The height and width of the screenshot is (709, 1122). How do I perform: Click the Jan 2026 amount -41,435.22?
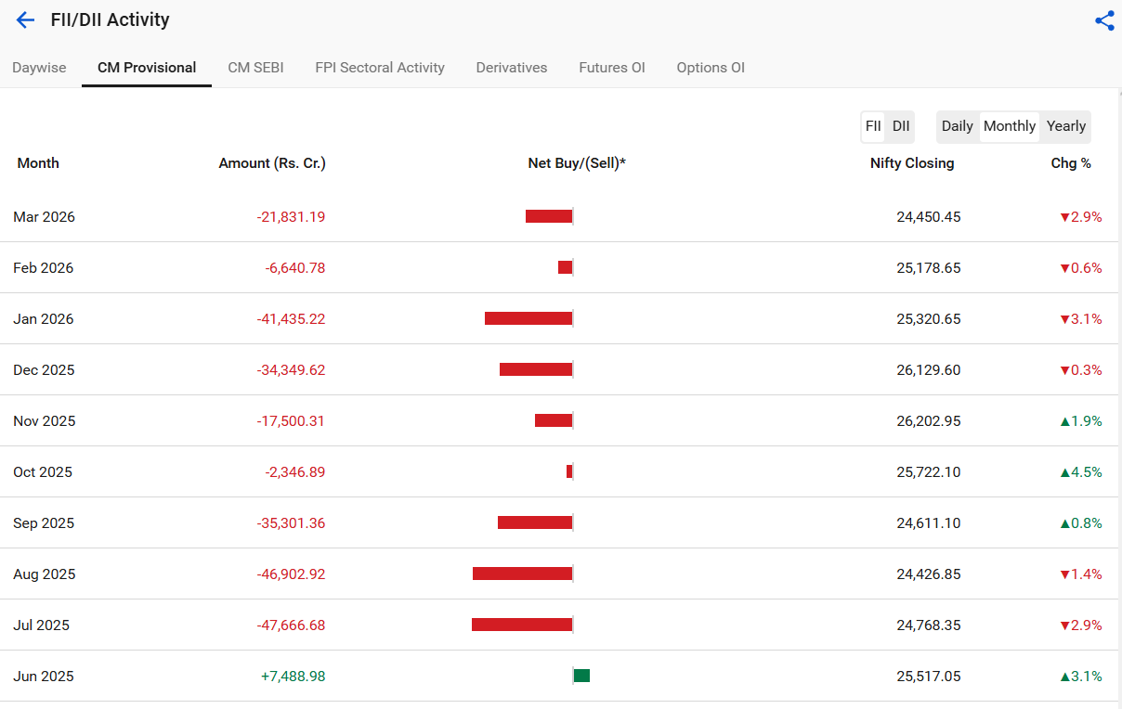[291, 319]
